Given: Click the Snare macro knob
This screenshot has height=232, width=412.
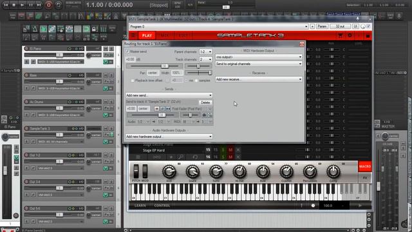Looking at the screenshot, I should tap(192, 172).
